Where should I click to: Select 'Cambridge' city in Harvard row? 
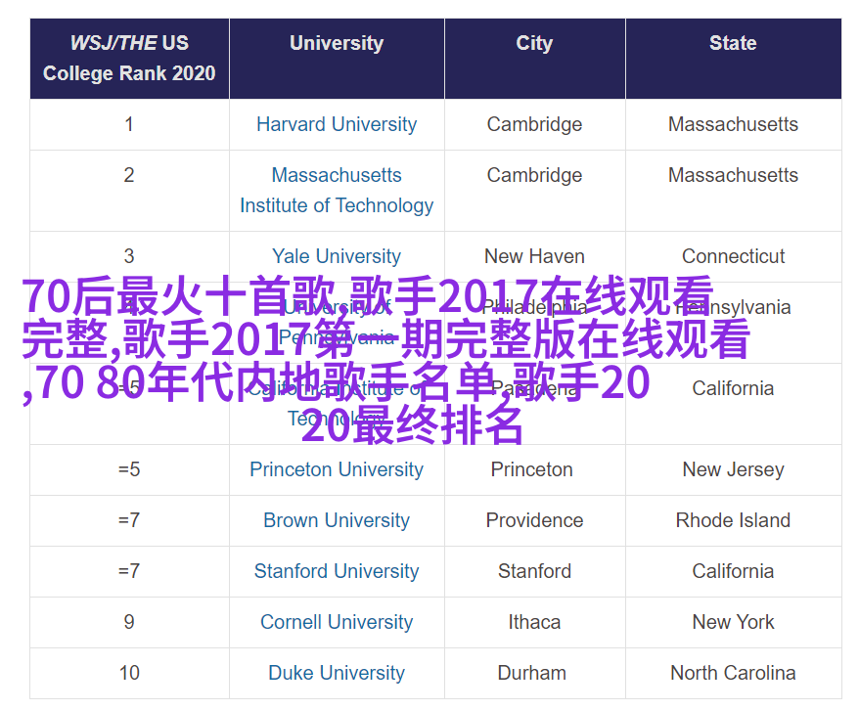coord(534,124)
